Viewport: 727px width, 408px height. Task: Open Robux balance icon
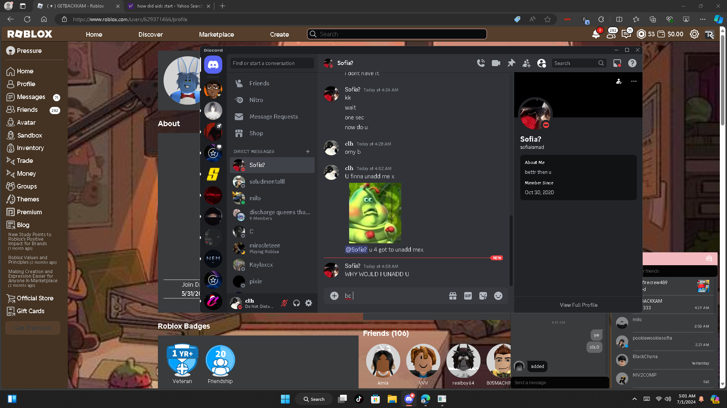point(641,34)
